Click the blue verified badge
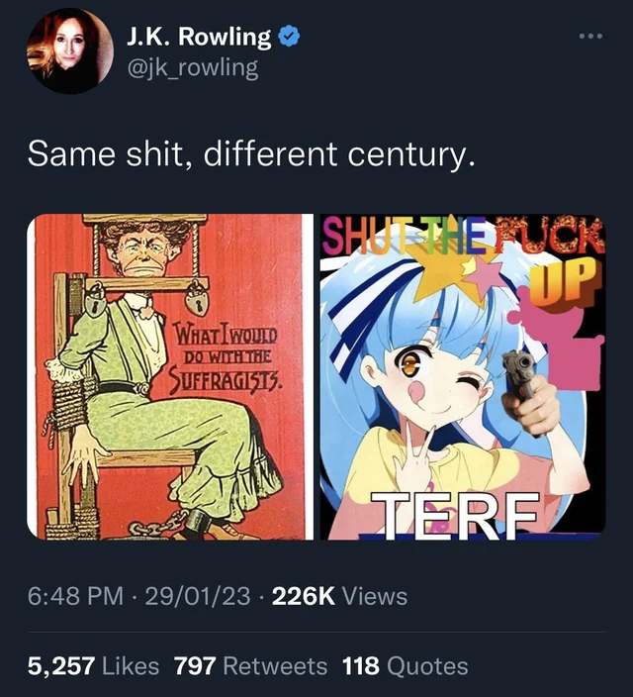 (289, 38)
